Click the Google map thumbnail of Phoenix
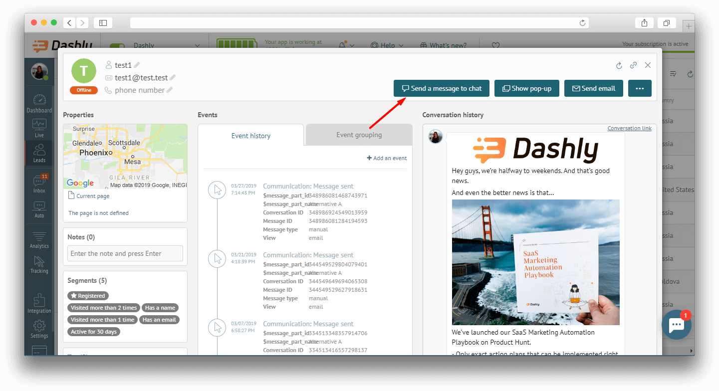719x391 pixels. [125, 157]
